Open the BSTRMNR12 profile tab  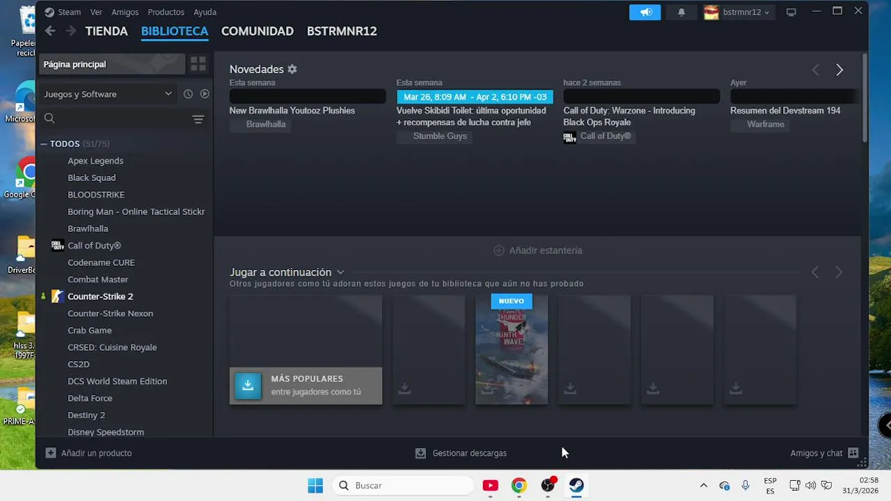pyautogui.click(x=342, y=31)
